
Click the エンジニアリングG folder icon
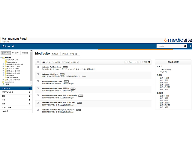click(x=6, y=69)
